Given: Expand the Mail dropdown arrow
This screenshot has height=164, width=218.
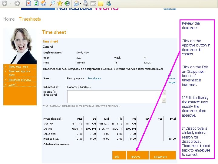Looking at the screenshot, I should pyautogui.click(x=80, y=3).
